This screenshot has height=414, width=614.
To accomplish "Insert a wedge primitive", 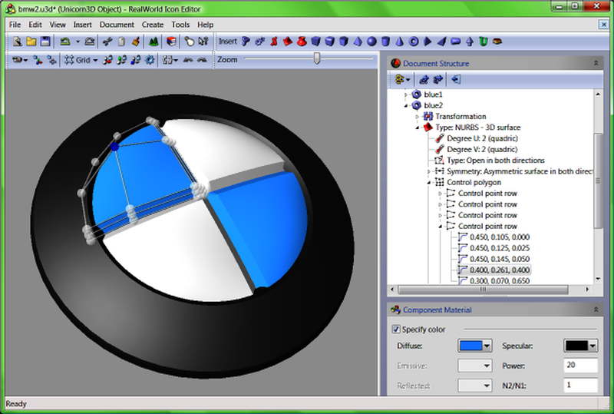I will pyautogui.click(x=442, y=41).
